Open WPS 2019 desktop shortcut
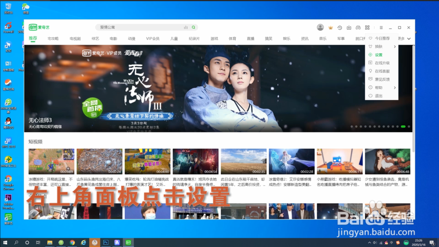The height and width of the screenshot is (247, 439). point(8,142)
